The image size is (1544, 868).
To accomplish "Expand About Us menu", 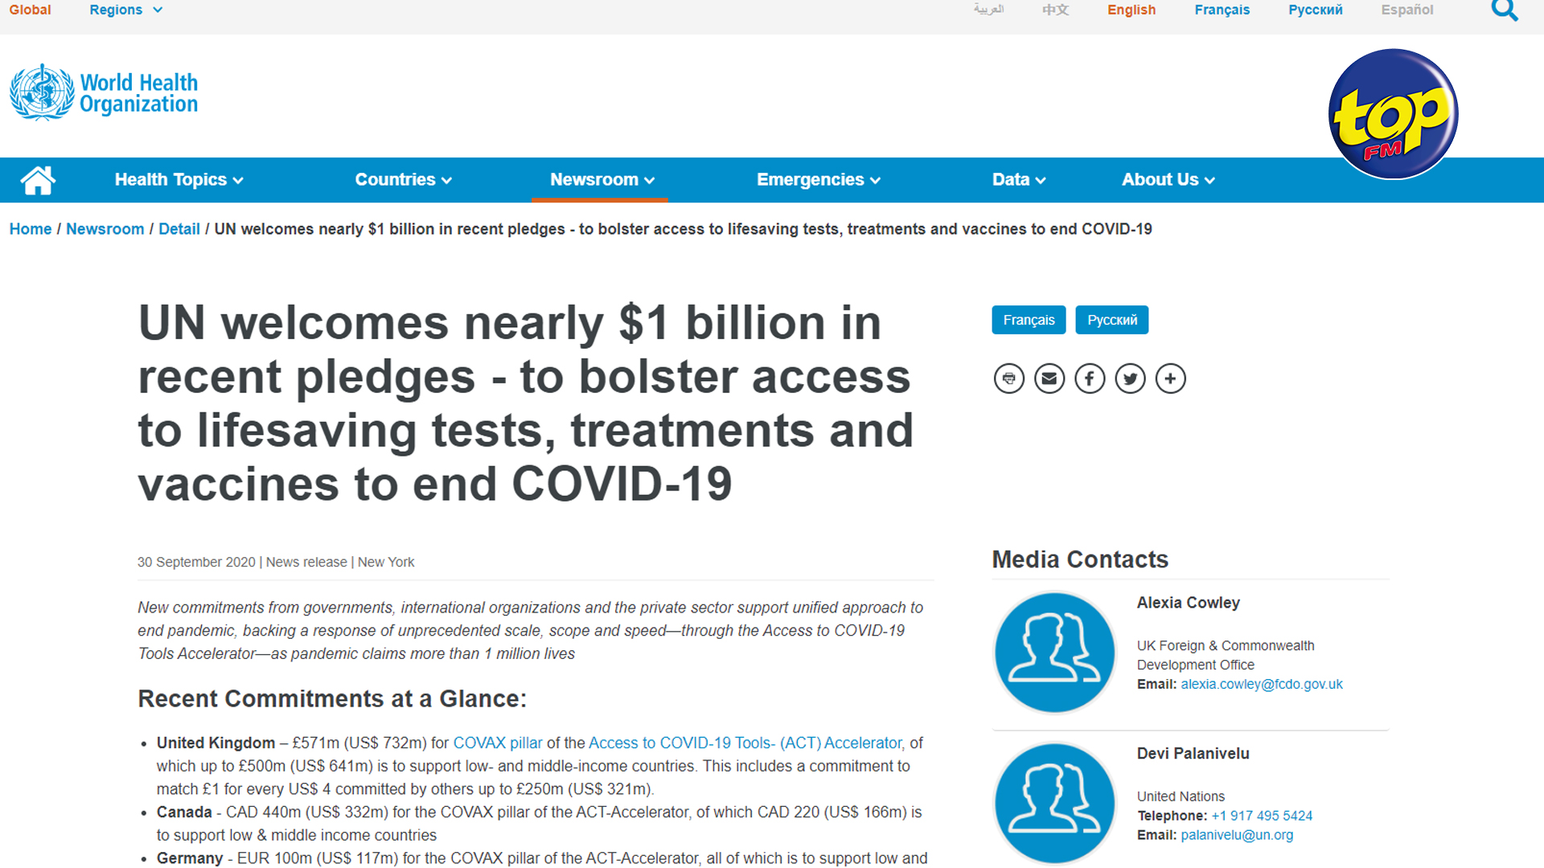I will click(x=1168, y=180).
